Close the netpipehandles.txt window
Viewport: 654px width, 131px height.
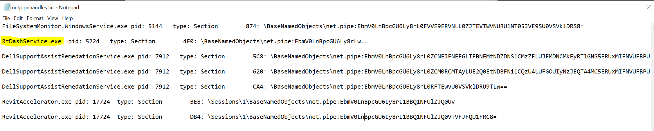(x=648, y=7)
